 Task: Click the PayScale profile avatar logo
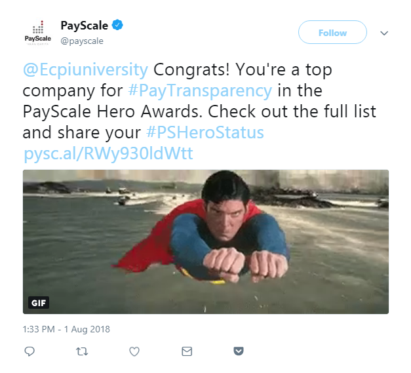pyautogui.click(x=37, y=32)
